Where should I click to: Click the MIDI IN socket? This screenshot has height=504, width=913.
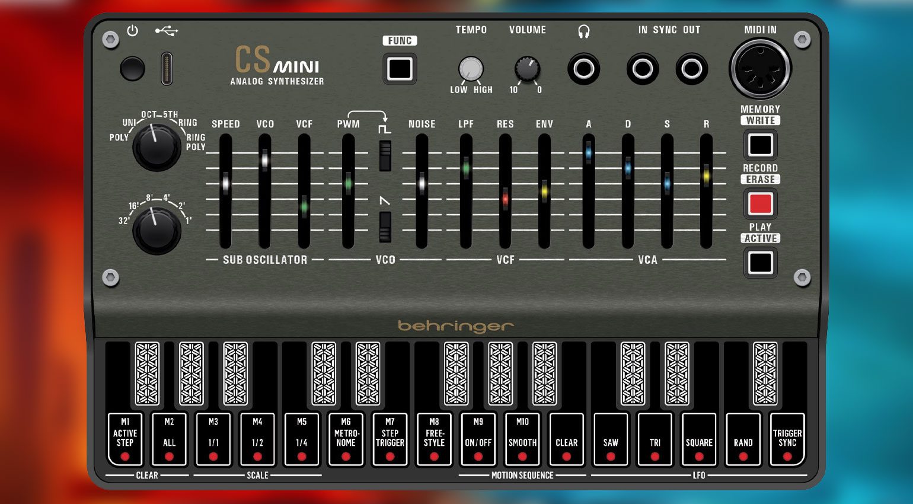[x=760, y=69]
